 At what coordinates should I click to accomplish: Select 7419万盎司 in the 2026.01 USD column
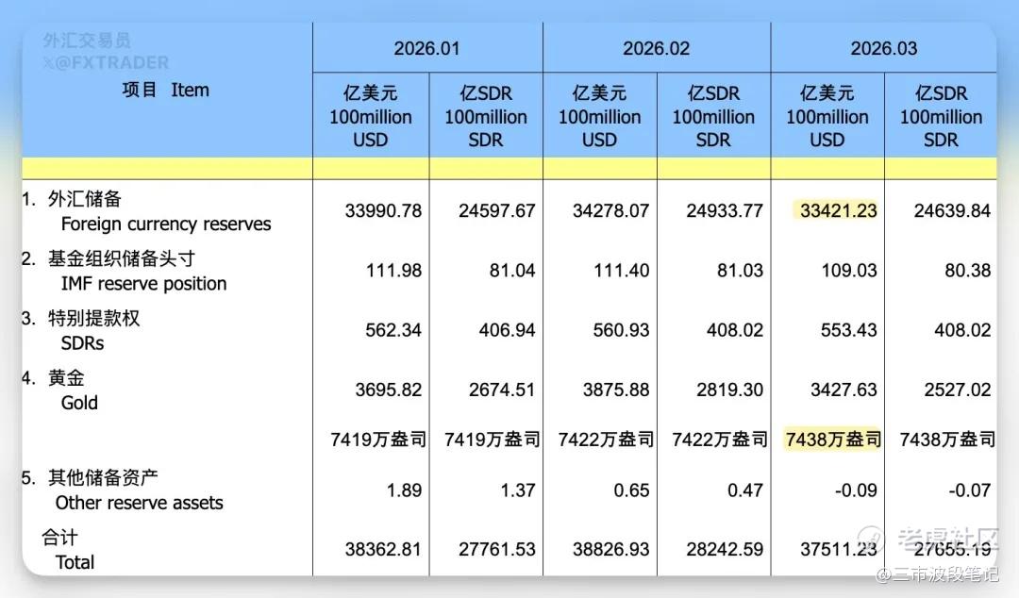[378, 440]
